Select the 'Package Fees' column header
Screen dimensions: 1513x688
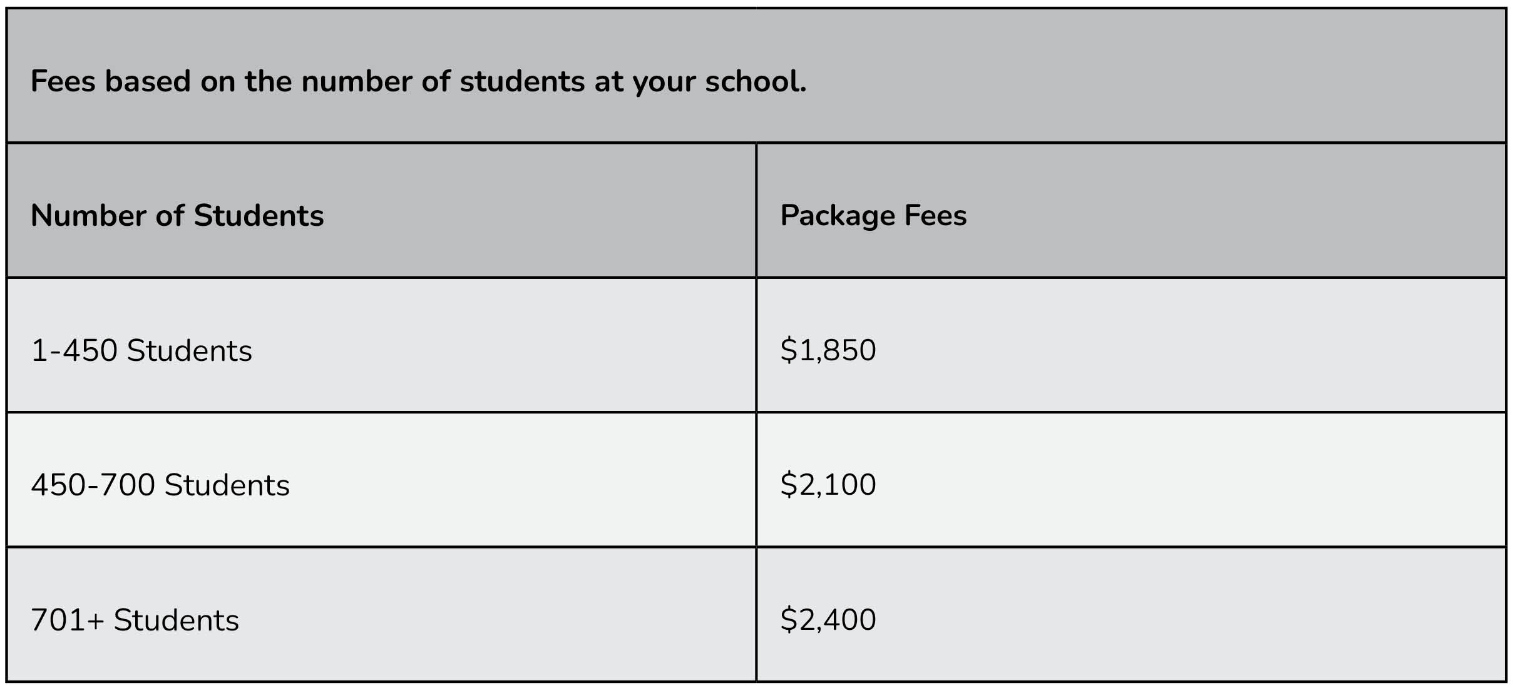pos(873,216)
